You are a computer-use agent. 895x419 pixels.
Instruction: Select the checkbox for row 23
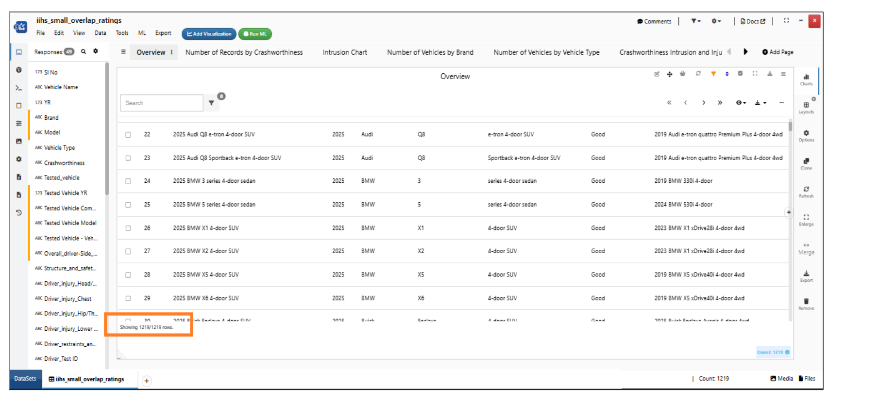pyautogui.click(x=128, y=158)
